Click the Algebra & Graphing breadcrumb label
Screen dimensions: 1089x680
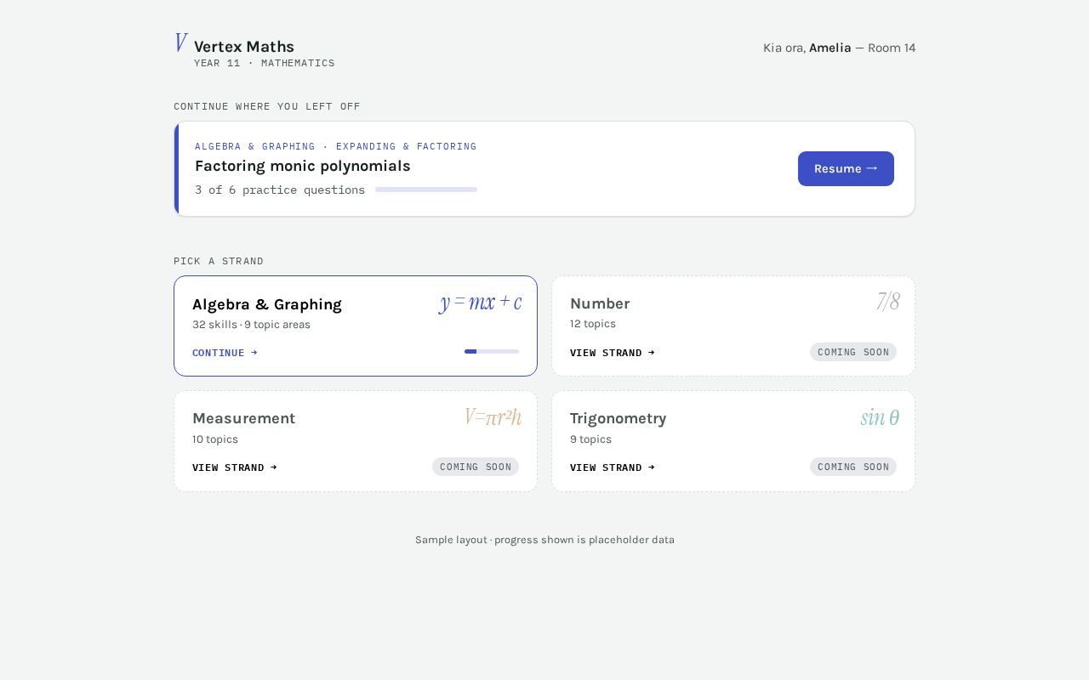[255, 146]
